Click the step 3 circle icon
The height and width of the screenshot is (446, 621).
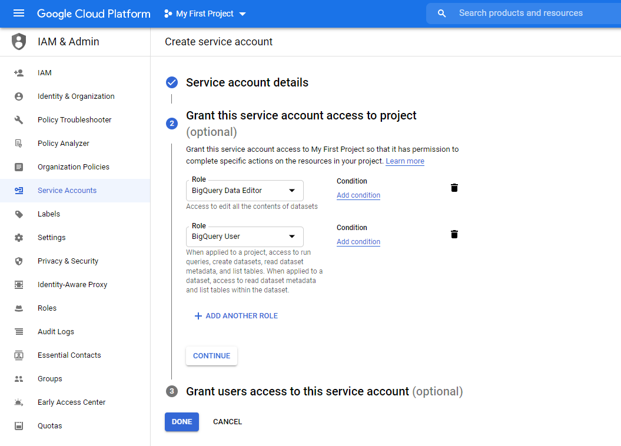(171, 391)
